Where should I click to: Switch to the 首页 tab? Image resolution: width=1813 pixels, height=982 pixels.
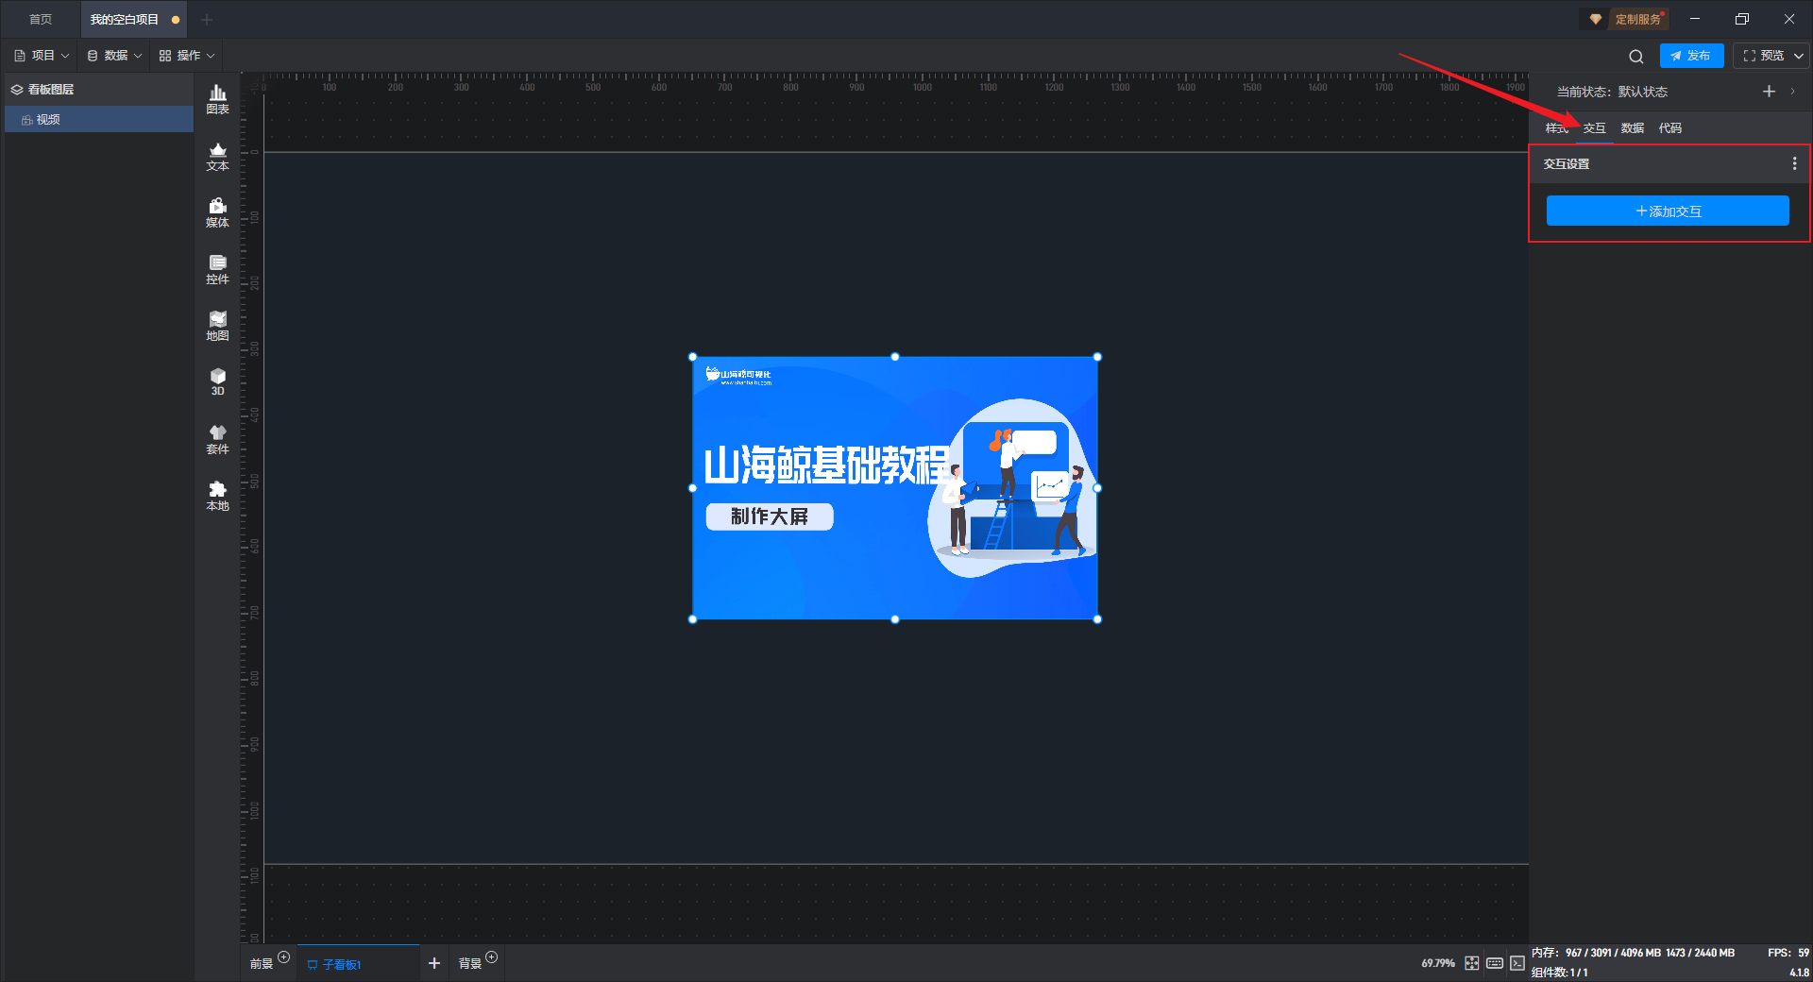coord(41,20)
